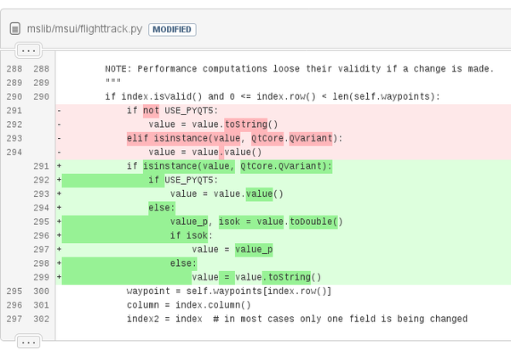Click the added 'value_p, isok' code line
Viewport: 511px width, 352px height.
(x=256, y=222)
